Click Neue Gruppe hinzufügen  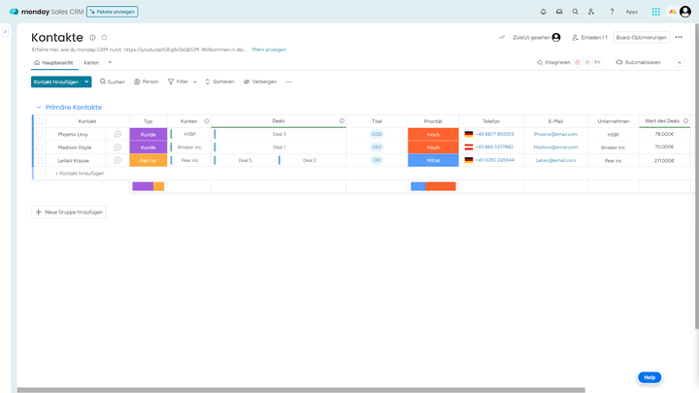coord(69,212)
